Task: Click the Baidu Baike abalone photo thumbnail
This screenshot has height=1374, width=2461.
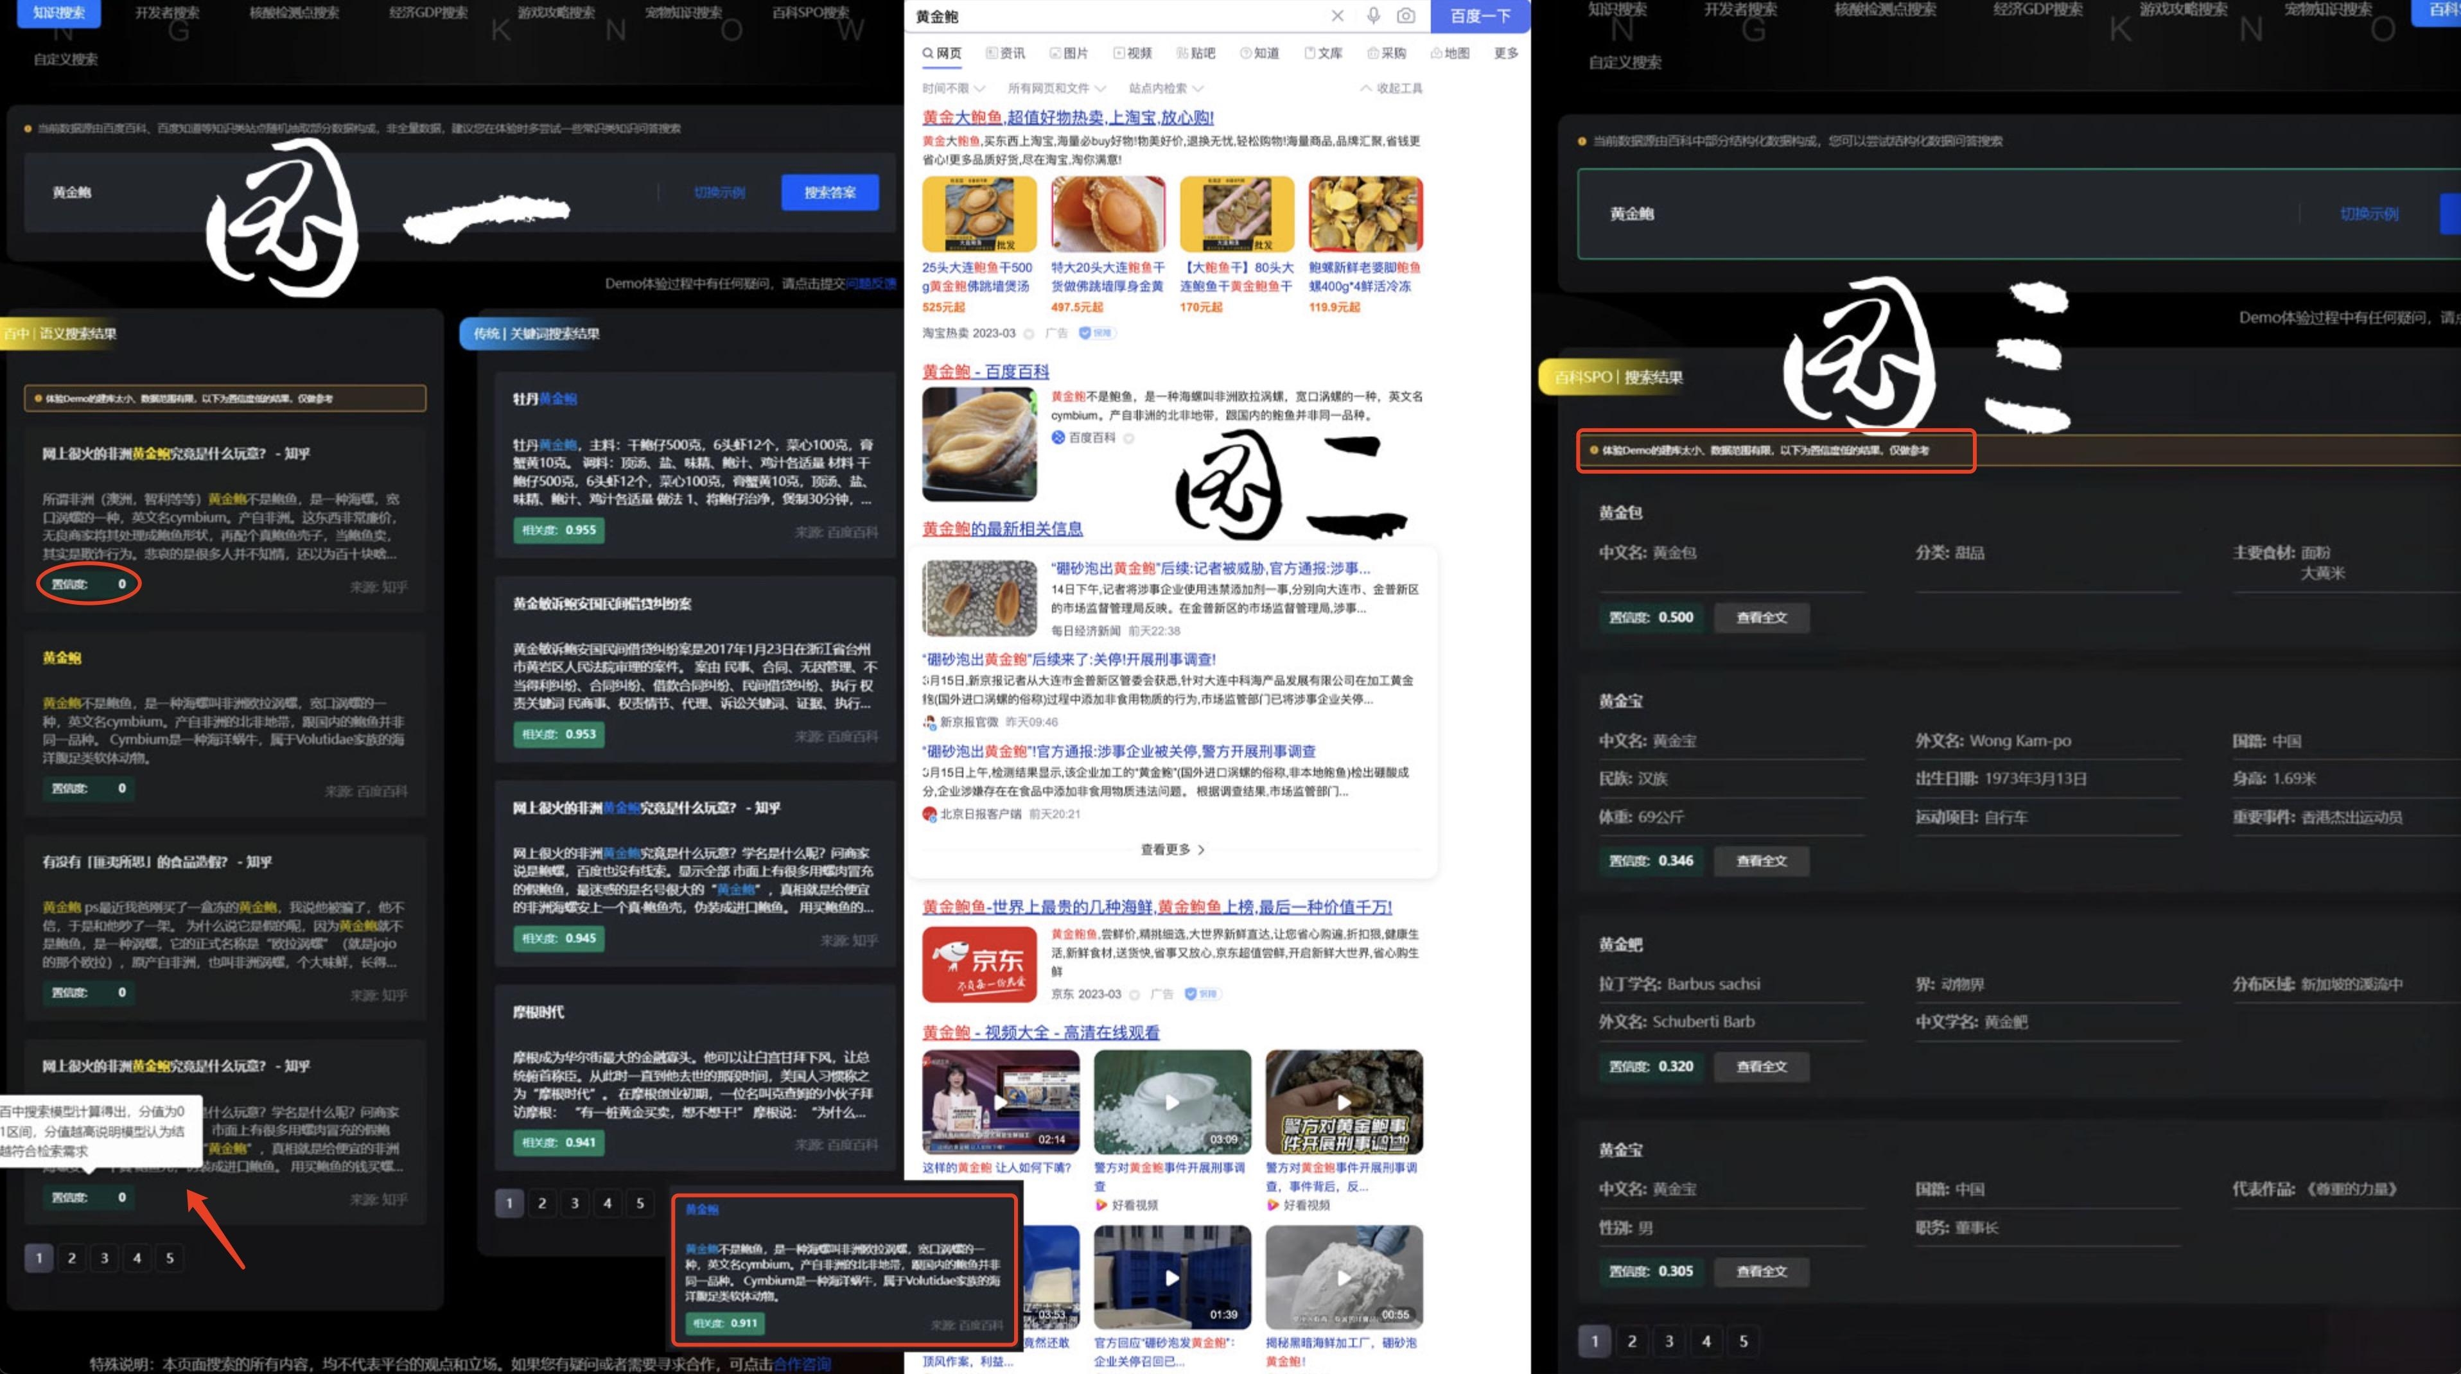Action: pos(979,444)
